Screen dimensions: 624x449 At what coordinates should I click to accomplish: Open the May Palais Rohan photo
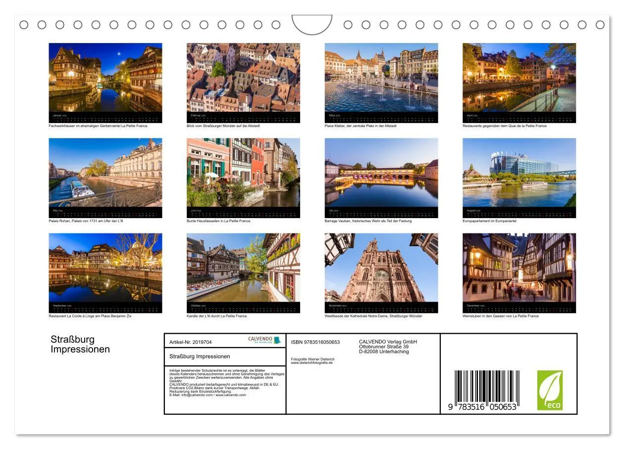point(105,172)
